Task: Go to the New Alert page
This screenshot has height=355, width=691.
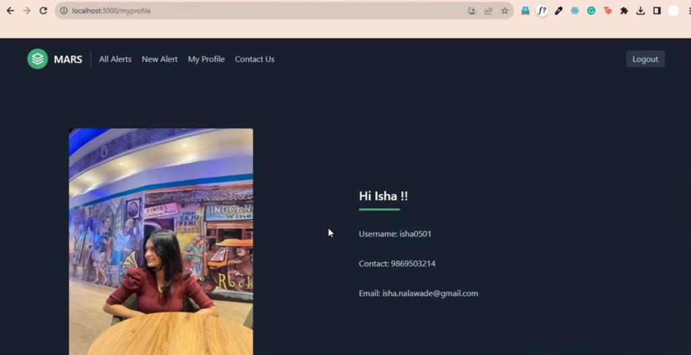Action: [160, 59]
